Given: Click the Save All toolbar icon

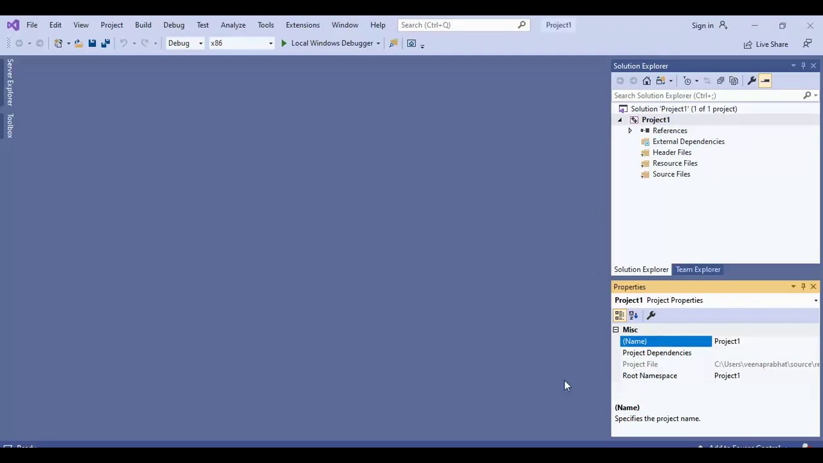Looking at the screenshot, I should (105, 43).
